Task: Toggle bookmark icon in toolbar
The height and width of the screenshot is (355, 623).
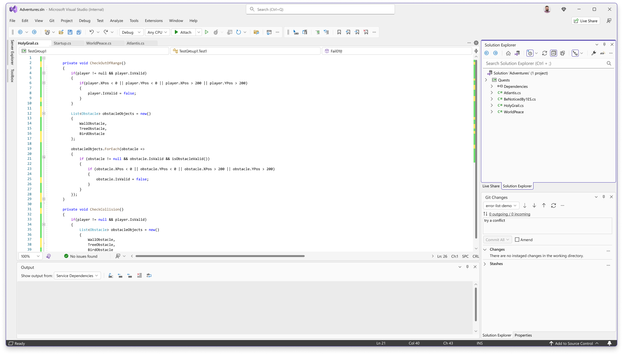Action: [339, 32]
